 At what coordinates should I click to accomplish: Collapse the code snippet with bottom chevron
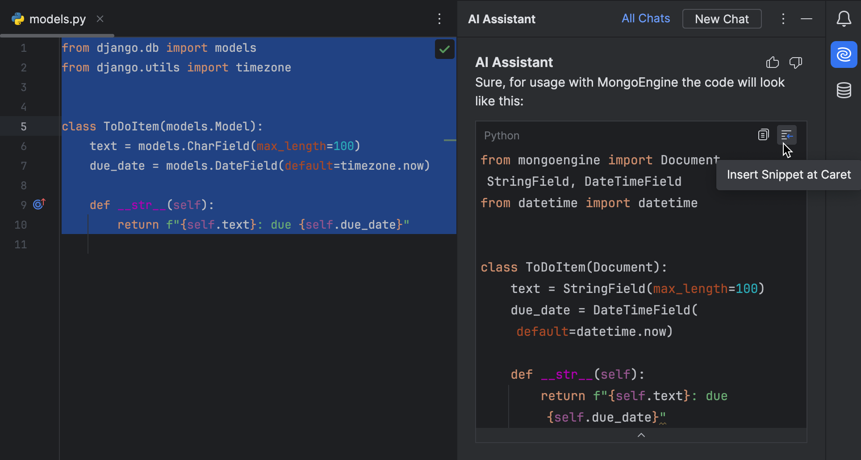[x=641, y=435]
